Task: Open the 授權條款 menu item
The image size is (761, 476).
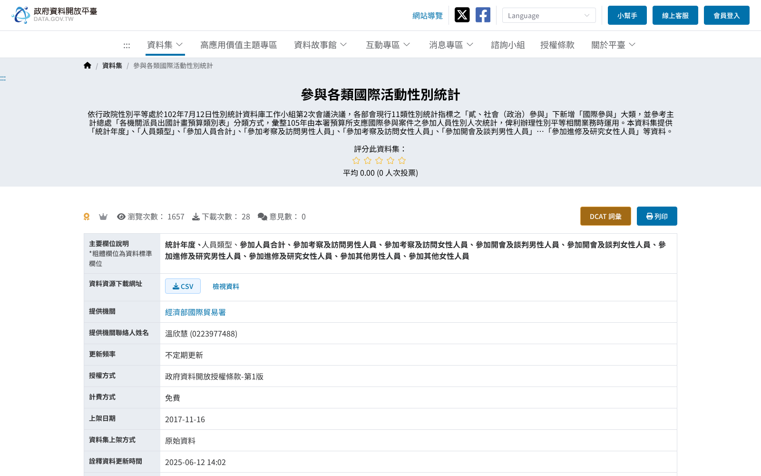Action: pos(557,45)
